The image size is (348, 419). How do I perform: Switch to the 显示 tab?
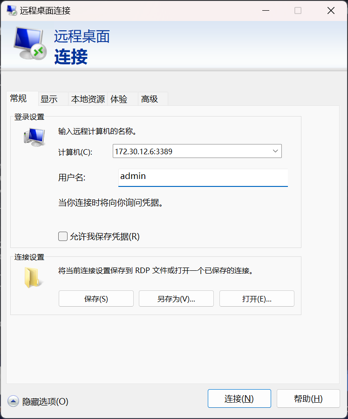pyautogui.click(x=53, y=99)
